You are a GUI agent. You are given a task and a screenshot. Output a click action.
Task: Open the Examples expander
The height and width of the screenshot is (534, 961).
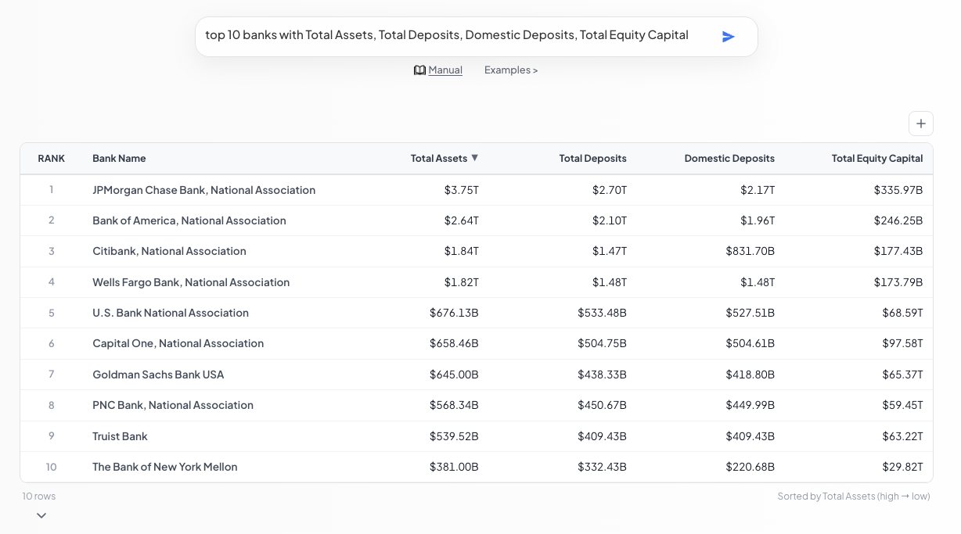pyautogui.click(x=510, y=70)
